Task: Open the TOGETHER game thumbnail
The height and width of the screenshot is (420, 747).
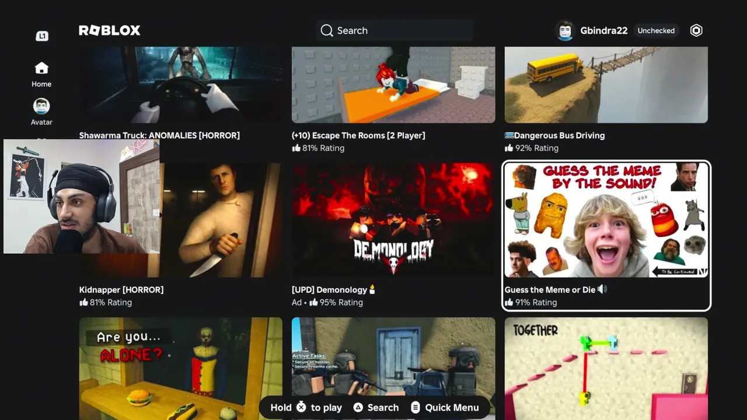Action: (x=606, y=369)
